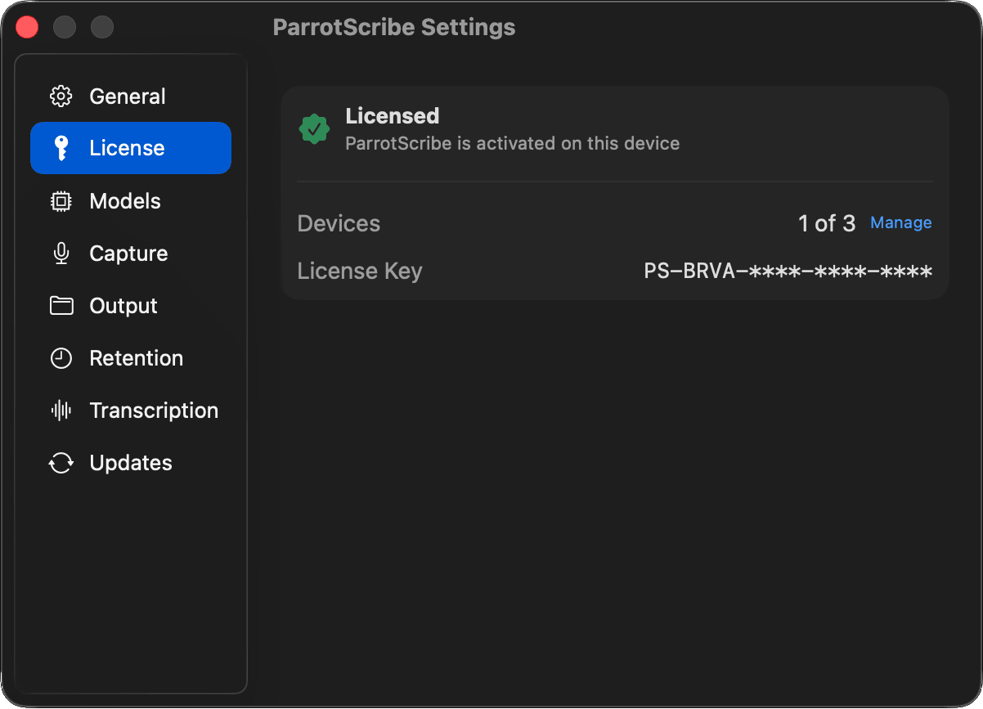This screenshot has height=709, width=983.
Task: Click the activation status subtitle text
Action: (x=512, y=144)
